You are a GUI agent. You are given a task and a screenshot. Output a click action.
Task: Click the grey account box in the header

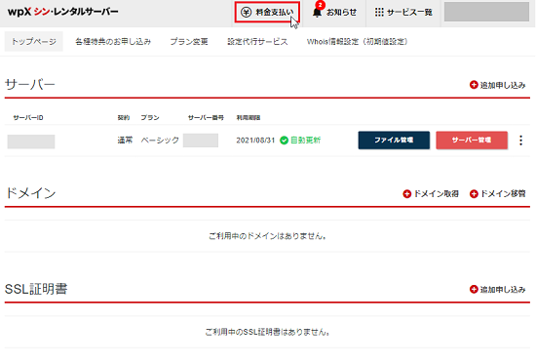tap(486, 12)
